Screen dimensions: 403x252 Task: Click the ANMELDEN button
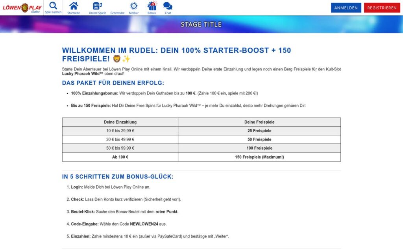(346, 8)
